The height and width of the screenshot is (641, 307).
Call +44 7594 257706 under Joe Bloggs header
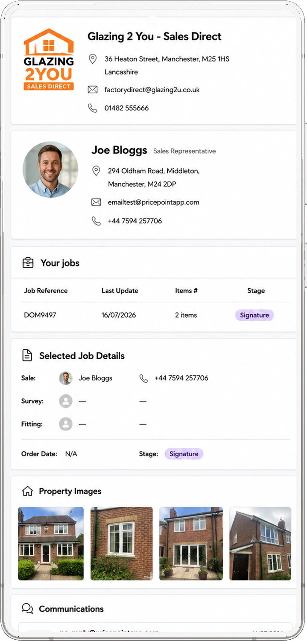pyautogui.click(x=135, y=221)
